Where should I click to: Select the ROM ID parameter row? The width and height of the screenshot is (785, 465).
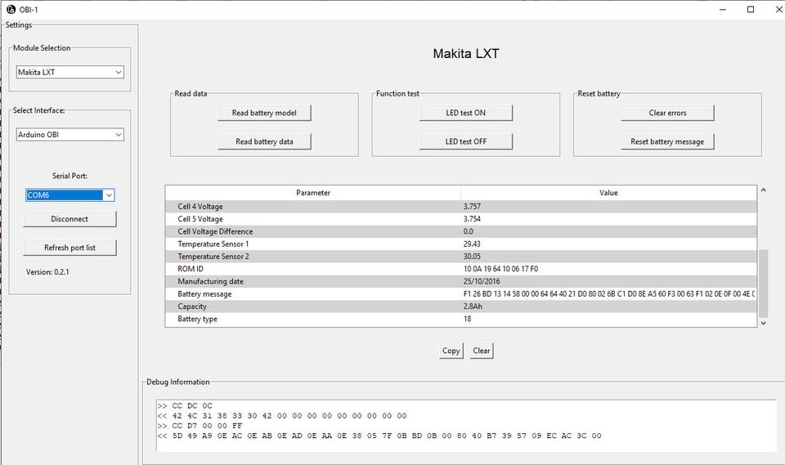[x=460, y=269]
